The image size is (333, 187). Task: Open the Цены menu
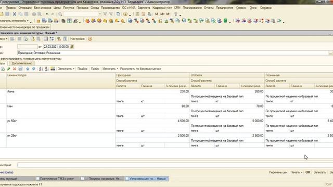pos(57,8)
